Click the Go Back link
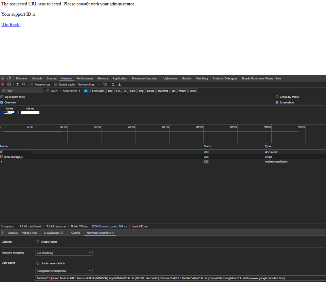 11,24
